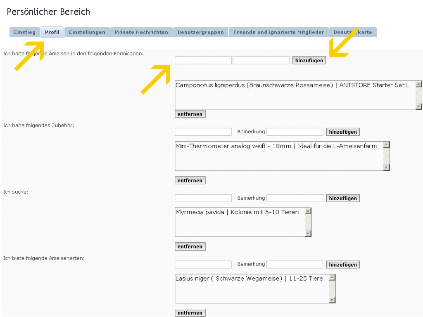Focus the Bemerkung field in the Zubehör row
This screenshot has height=317, width=423.
tap(295, 132)
